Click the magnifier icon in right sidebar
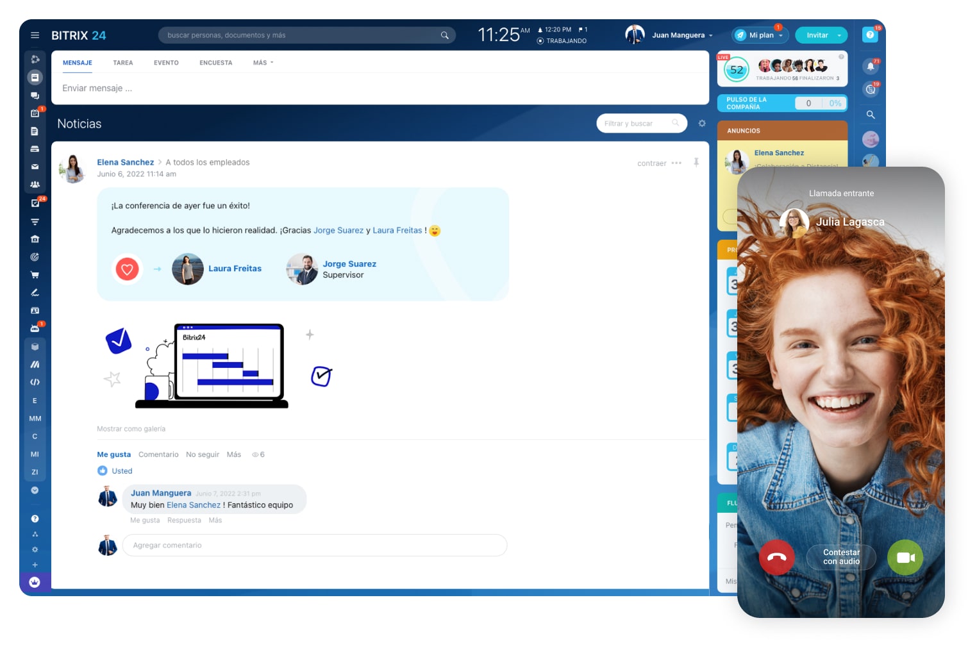This screenshot has height=650, width=977. [x=870, y=115]
